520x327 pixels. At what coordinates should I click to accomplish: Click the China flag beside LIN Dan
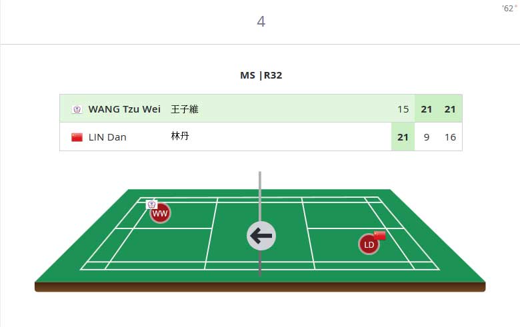point(77,137)
